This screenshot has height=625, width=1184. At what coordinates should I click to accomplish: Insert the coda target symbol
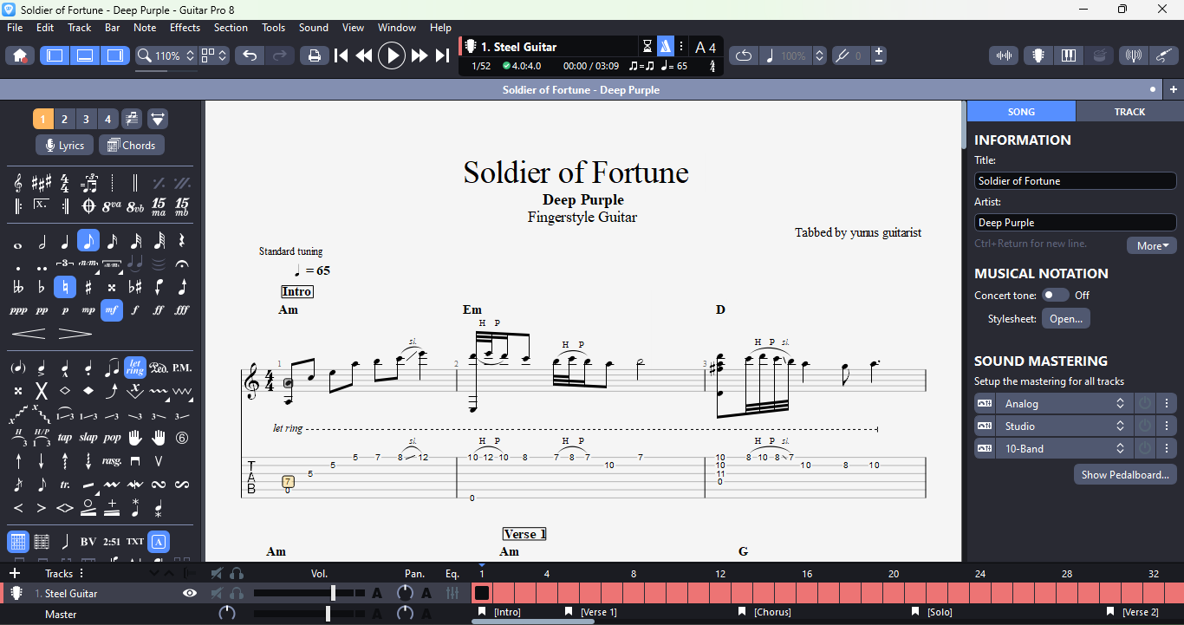[x=88, y=206]
